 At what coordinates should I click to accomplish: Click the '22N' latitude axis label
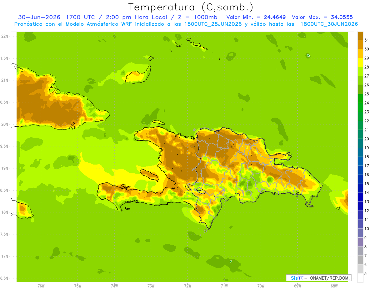coord(5,36)
